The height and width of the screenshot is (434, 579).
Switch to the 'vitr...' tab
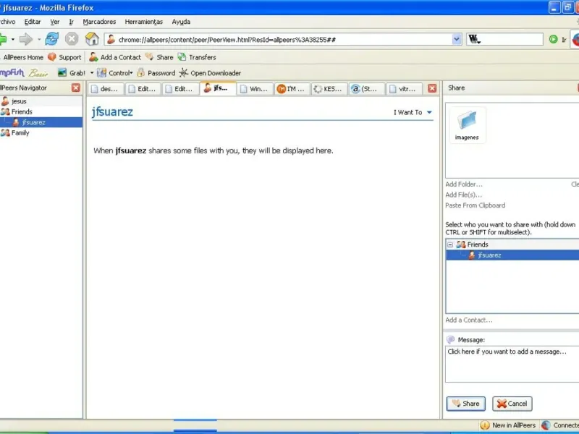click(404, 89)
